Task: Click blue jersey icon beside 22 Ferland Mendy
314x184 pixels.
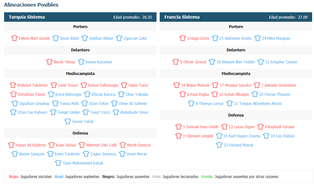Action: (219, 145)
